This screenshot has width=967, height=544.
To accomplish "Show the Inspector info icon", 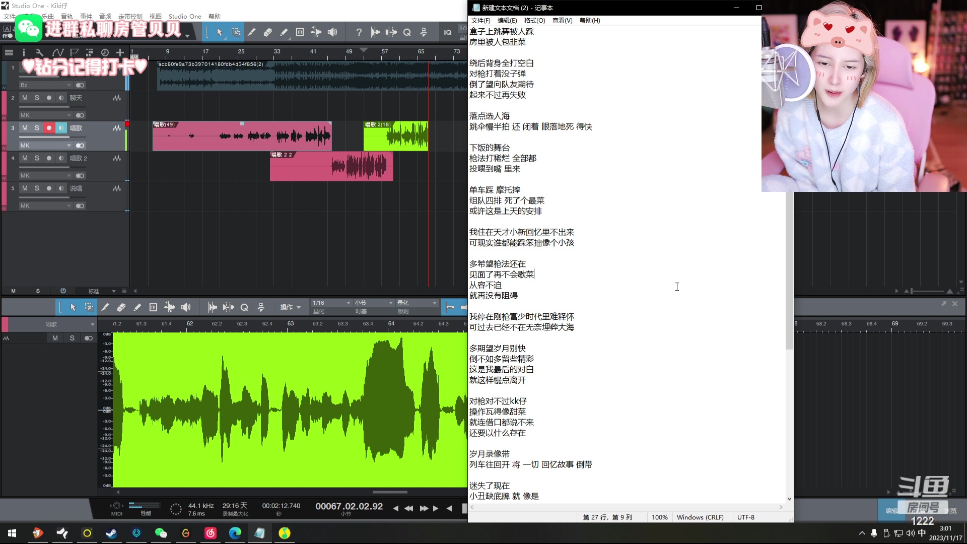I will coord(24,52).
